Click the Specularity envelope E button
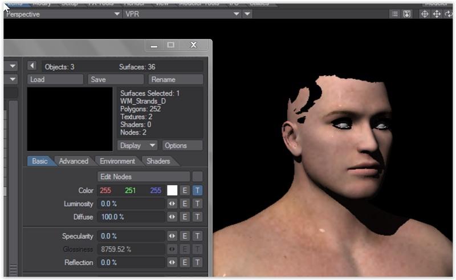The height and width of the screenshot is (280, 456). point(184,236)
